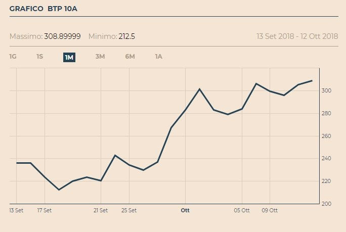Show the 3M chart range

(x=100, y=57)
